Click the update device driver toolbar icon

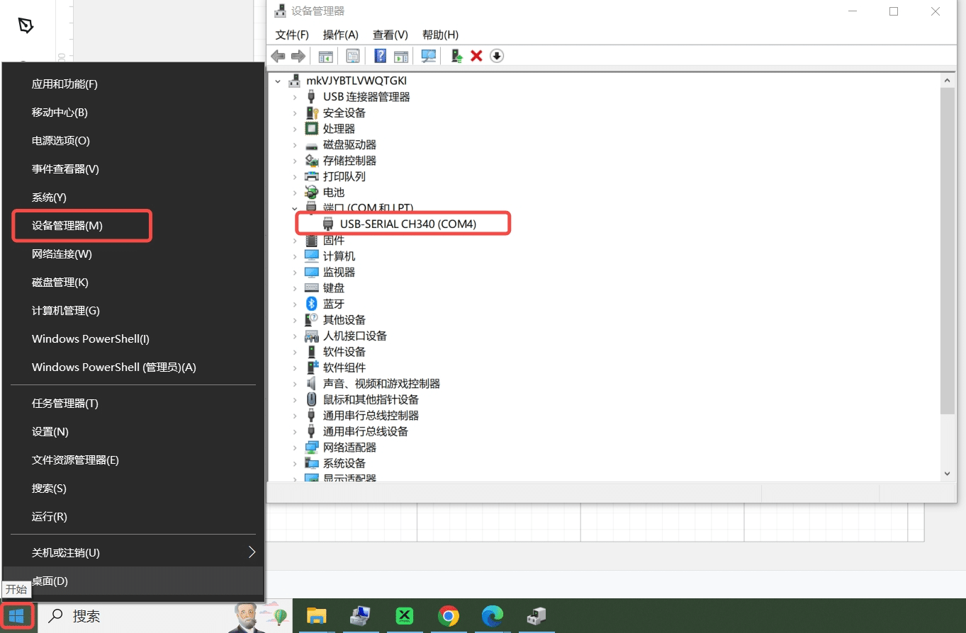[457, 56]
